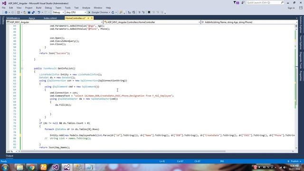Click the Save All toolbar icon
The width and height of the screenshot is (304, 171).
33,12
